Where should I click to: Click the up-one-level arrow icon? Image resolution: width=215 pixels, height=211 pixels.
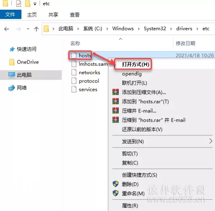click(x=36, y=29)
